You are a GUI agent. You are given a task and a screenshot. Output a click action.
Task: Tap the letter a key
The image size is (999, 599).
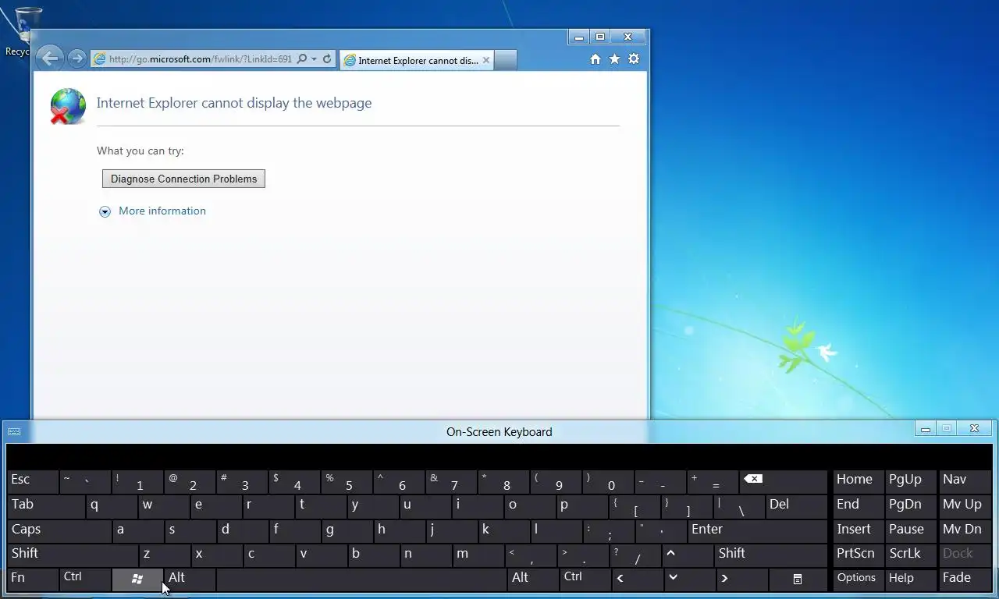coord(138,531)
